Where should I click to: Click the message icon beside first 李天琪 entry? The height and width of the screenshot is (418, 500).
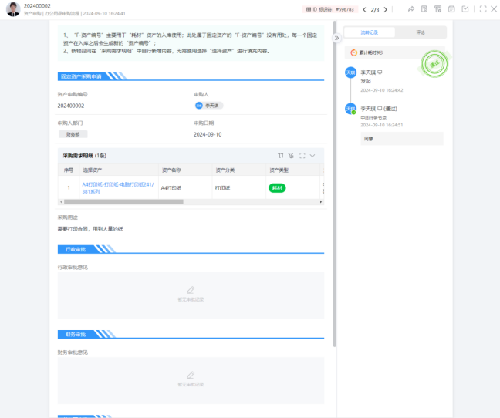[x=380, y=72]
